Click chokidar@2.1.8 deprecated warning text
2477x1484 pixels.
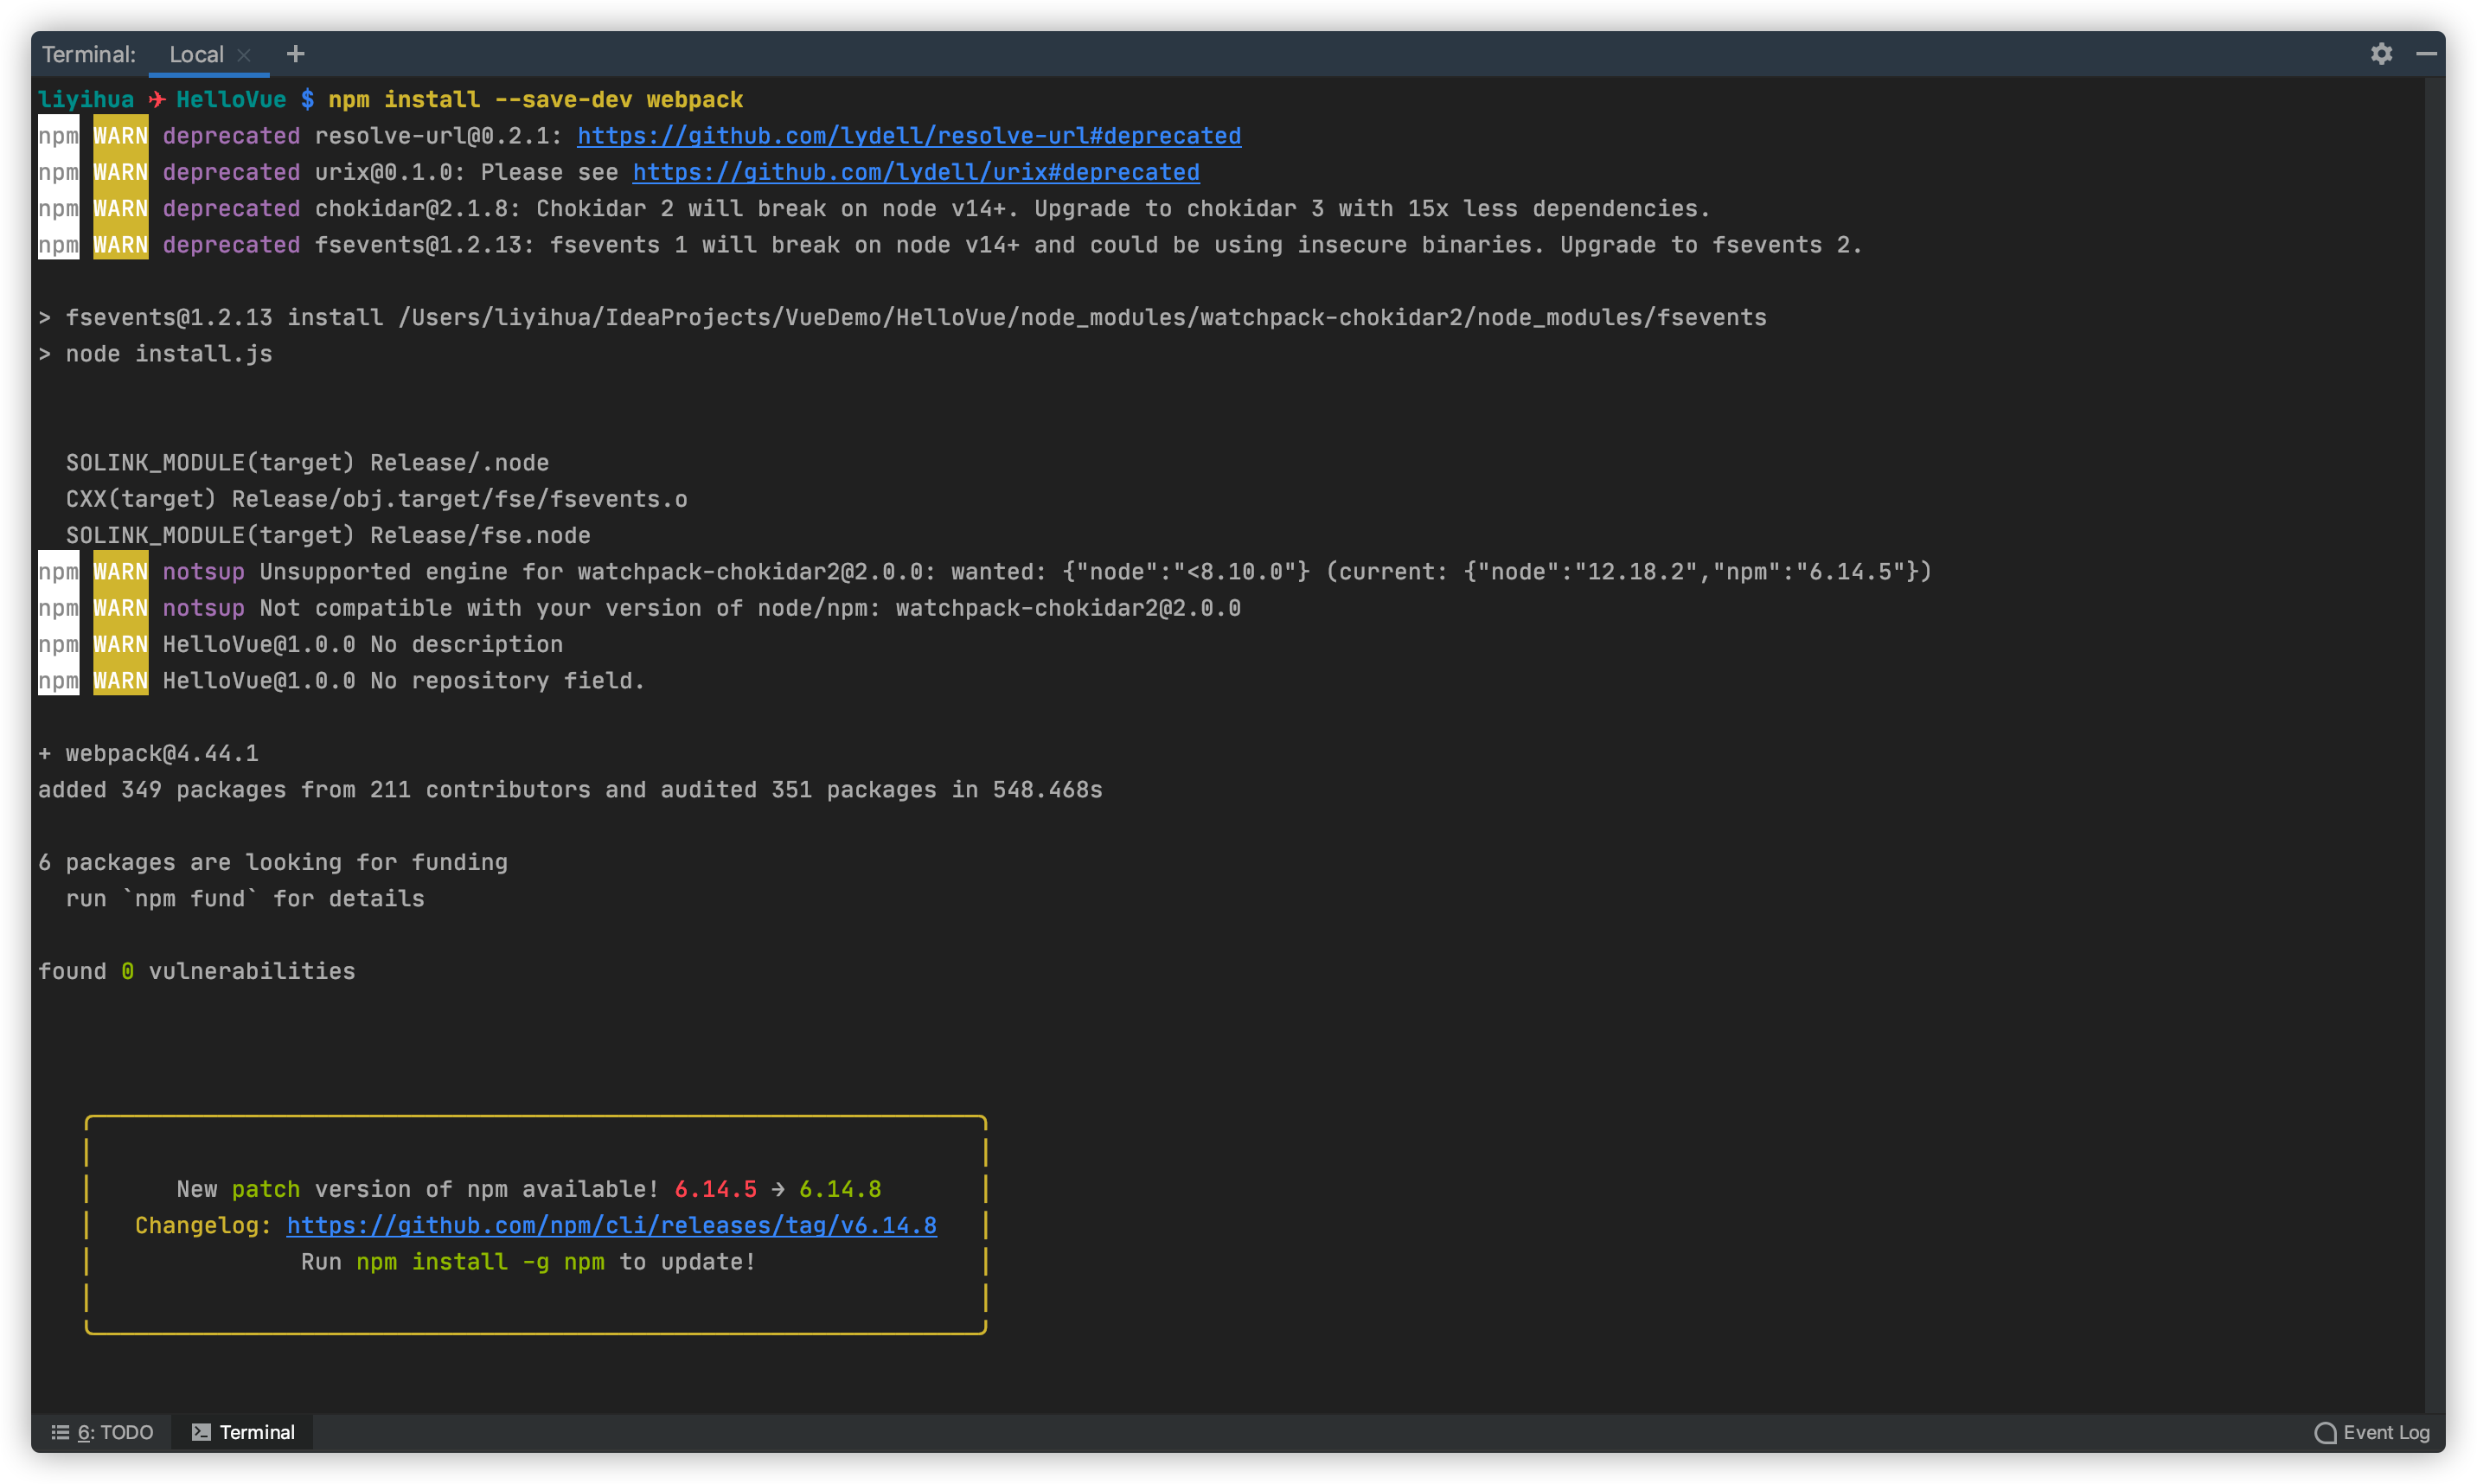[x=1012, y=209]
